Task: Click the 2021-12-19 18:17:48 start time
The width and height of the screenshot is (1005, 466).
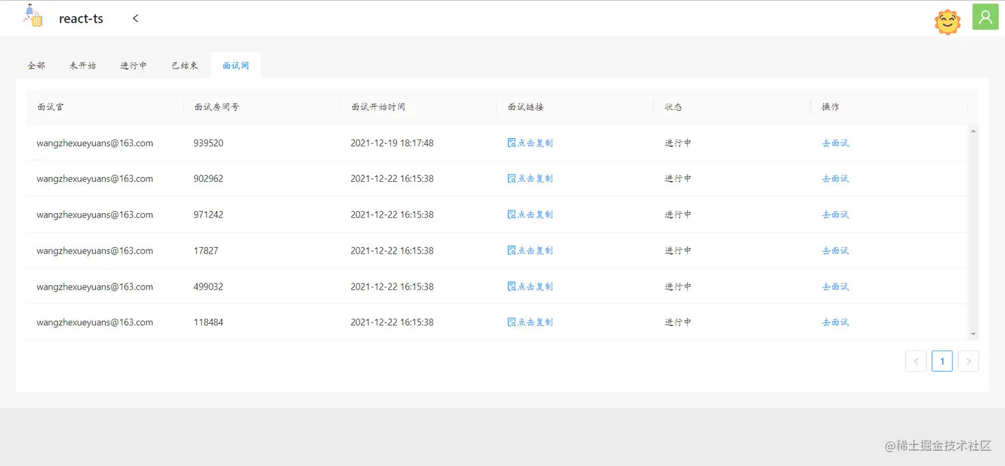Action: click(392, 143)
